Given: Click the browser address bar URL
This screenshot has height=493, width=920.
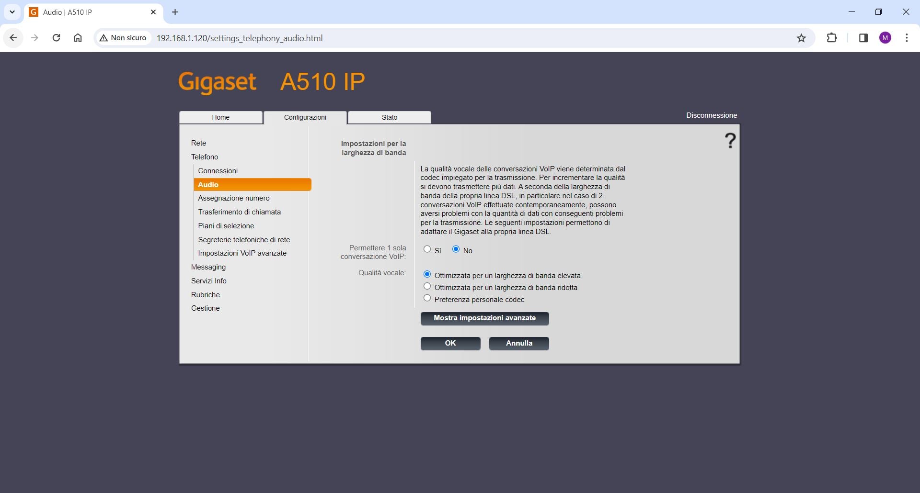Looking at the screenshot, I should pyautogui.click(x=240, y=38).
